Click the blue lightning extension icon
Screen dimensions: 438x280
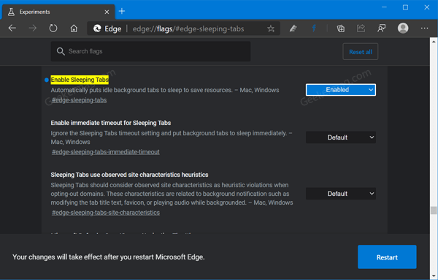tap(314, 29)
